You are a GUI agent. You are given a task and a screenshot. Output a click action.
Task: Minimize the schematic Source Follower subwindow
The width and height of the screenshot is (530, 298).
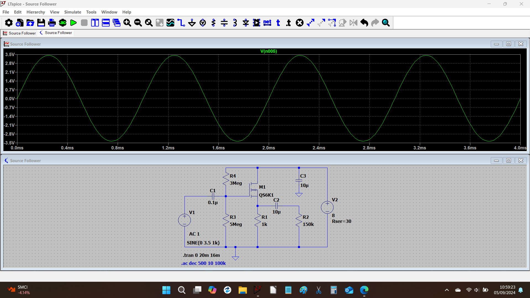(496, 160)
